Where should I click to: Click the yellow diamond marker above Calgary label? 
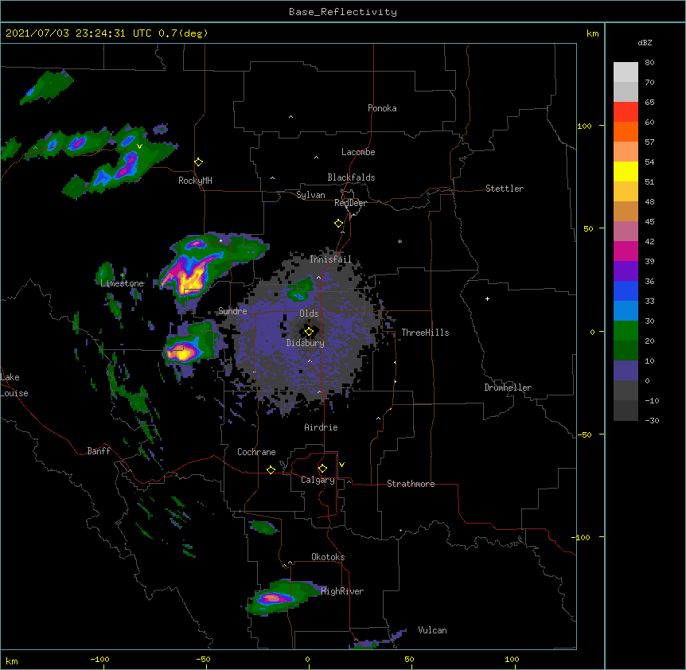click(322, 469)
